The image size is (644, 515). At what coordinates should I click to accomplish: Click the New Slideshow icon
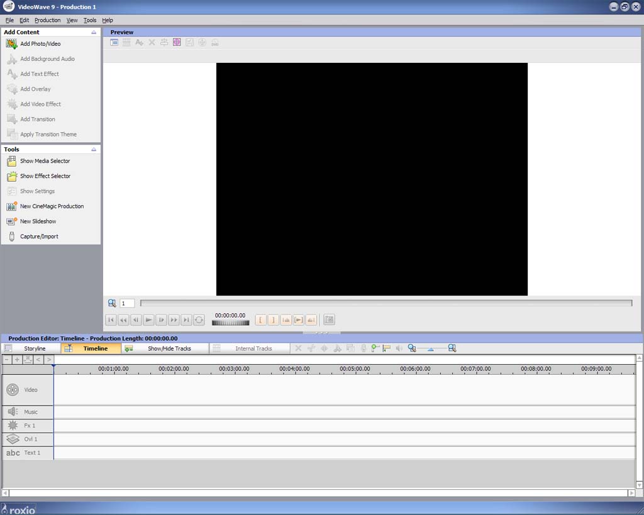coord(11,221)
